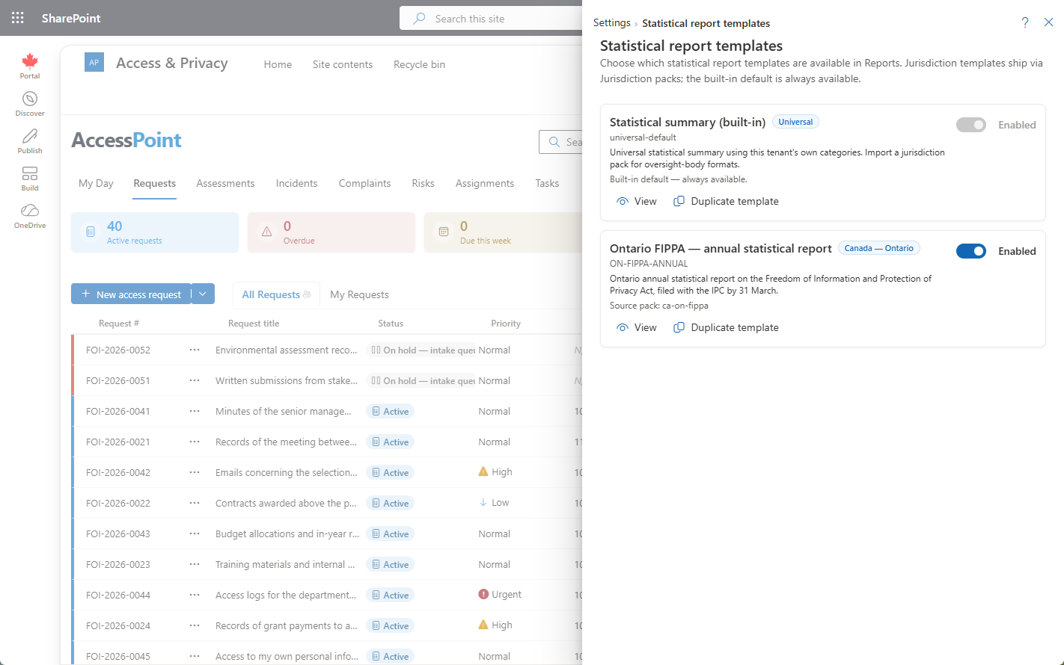
Task: Go back to Settings breadcrumb
Action: coord(612,23)
